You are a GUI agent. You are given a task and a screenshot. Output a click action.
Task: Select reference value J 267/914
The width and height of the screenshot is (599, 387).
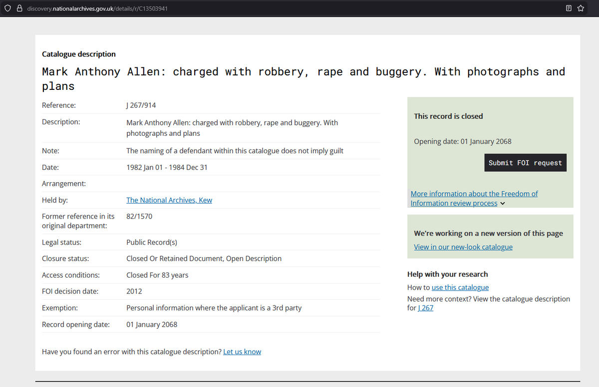(x=142, y=105)
